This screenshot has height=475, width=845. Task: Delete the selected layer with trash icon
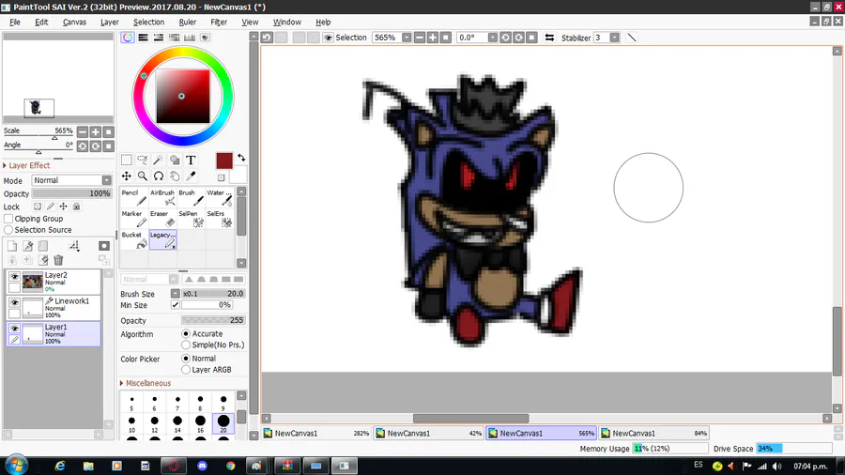pyautogui.click(x=58, y=261)
